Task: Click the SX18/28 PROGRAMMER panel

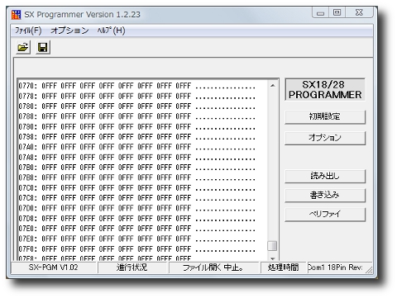Action: (325, 90)
